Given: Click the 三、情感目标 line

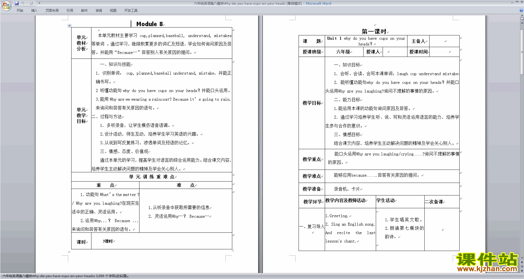Looking at the screenshot, I should [347, 135].
